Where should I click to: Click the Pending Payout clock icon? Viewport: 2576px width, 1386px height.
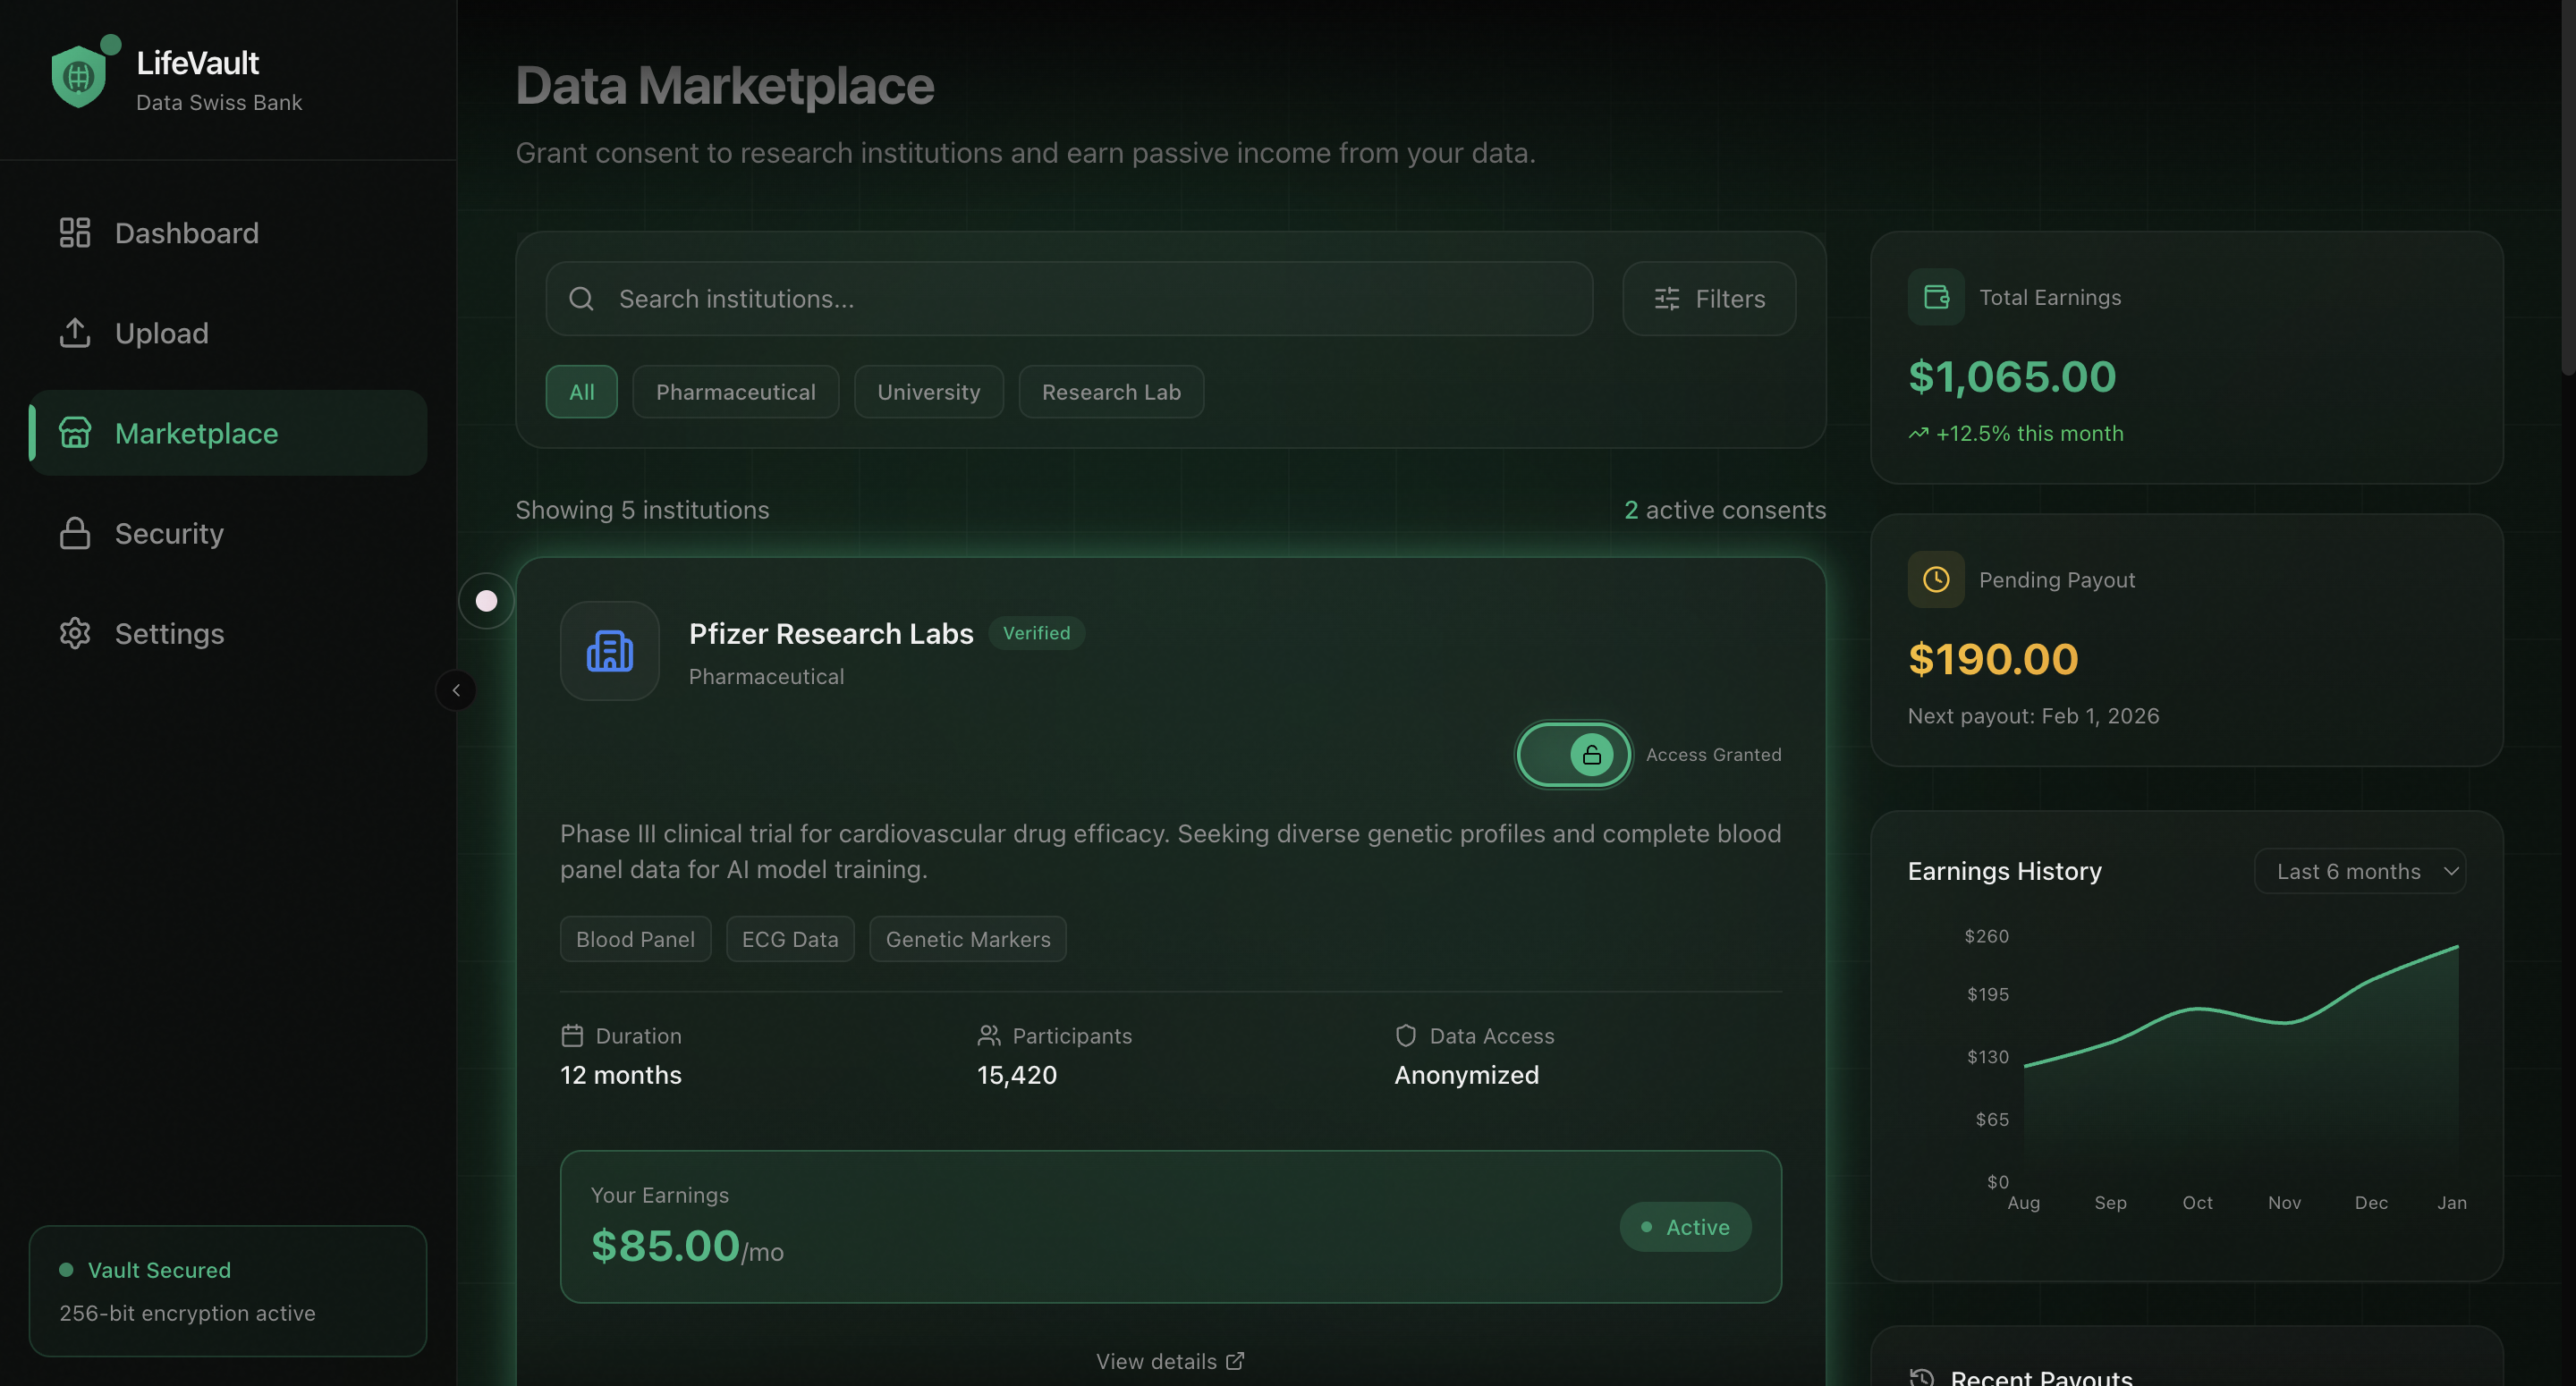pos(1936,580)
